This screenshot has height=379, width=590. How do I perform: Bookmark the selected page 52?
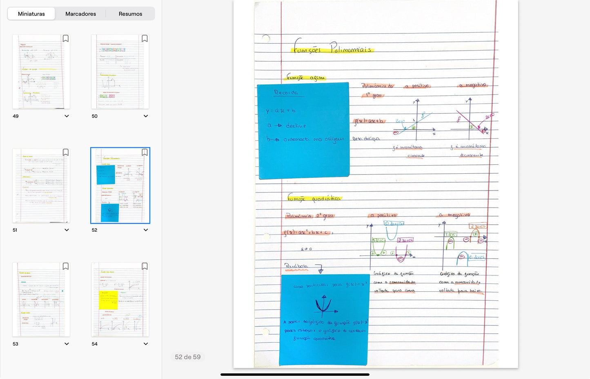[145, 152]
